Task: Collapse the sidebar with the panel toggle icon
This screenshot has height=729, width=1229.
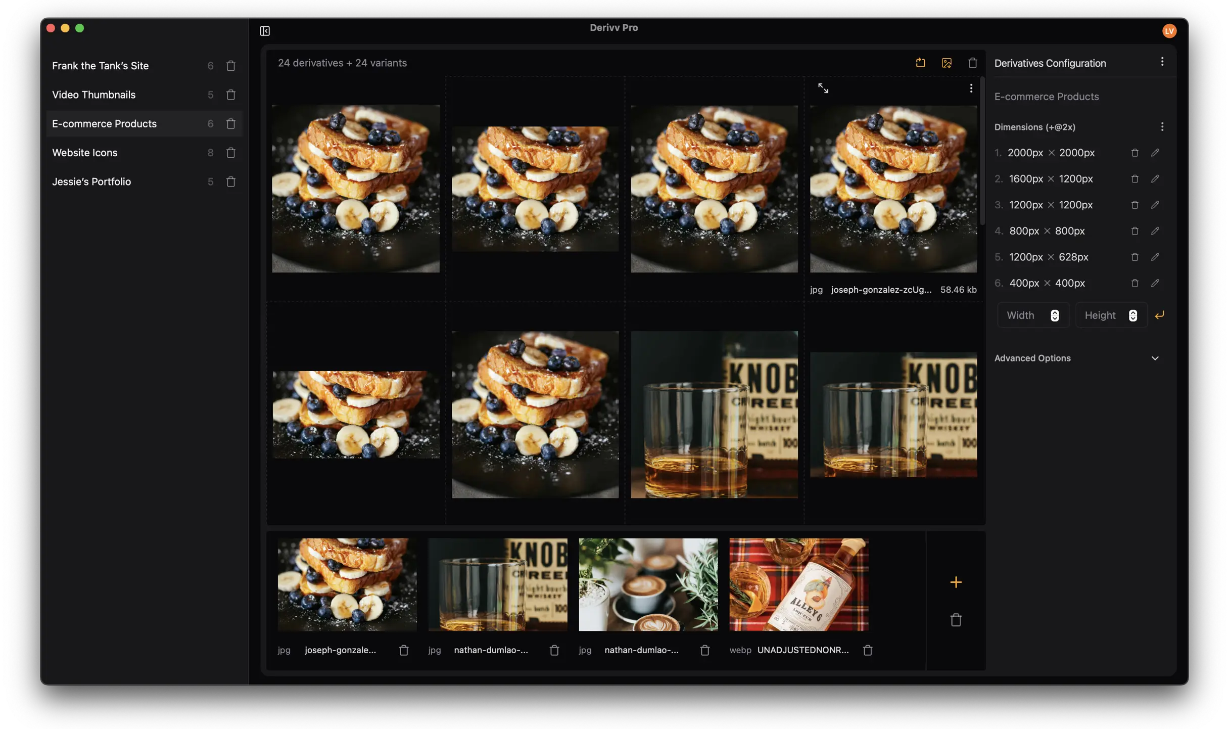Action: point(264,31)
